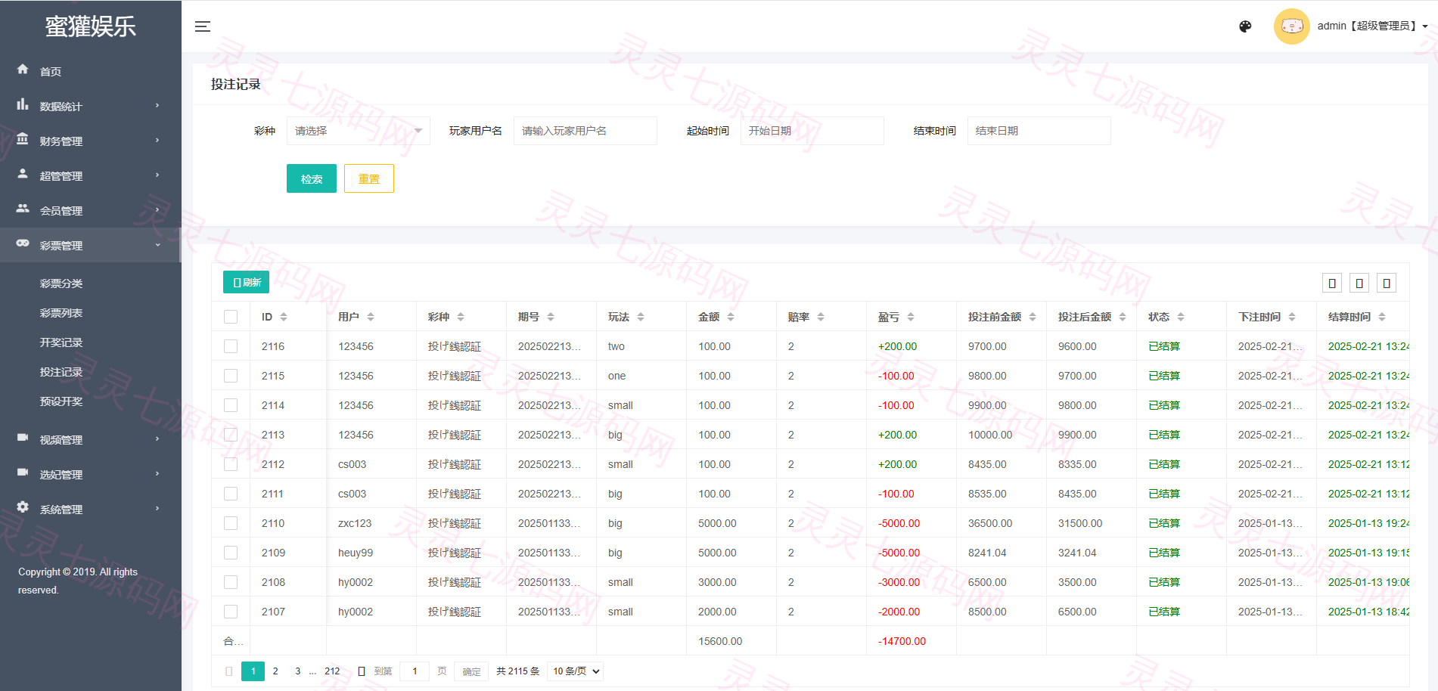Sort by 下注时间 column arrows

tap(1292, 317)
